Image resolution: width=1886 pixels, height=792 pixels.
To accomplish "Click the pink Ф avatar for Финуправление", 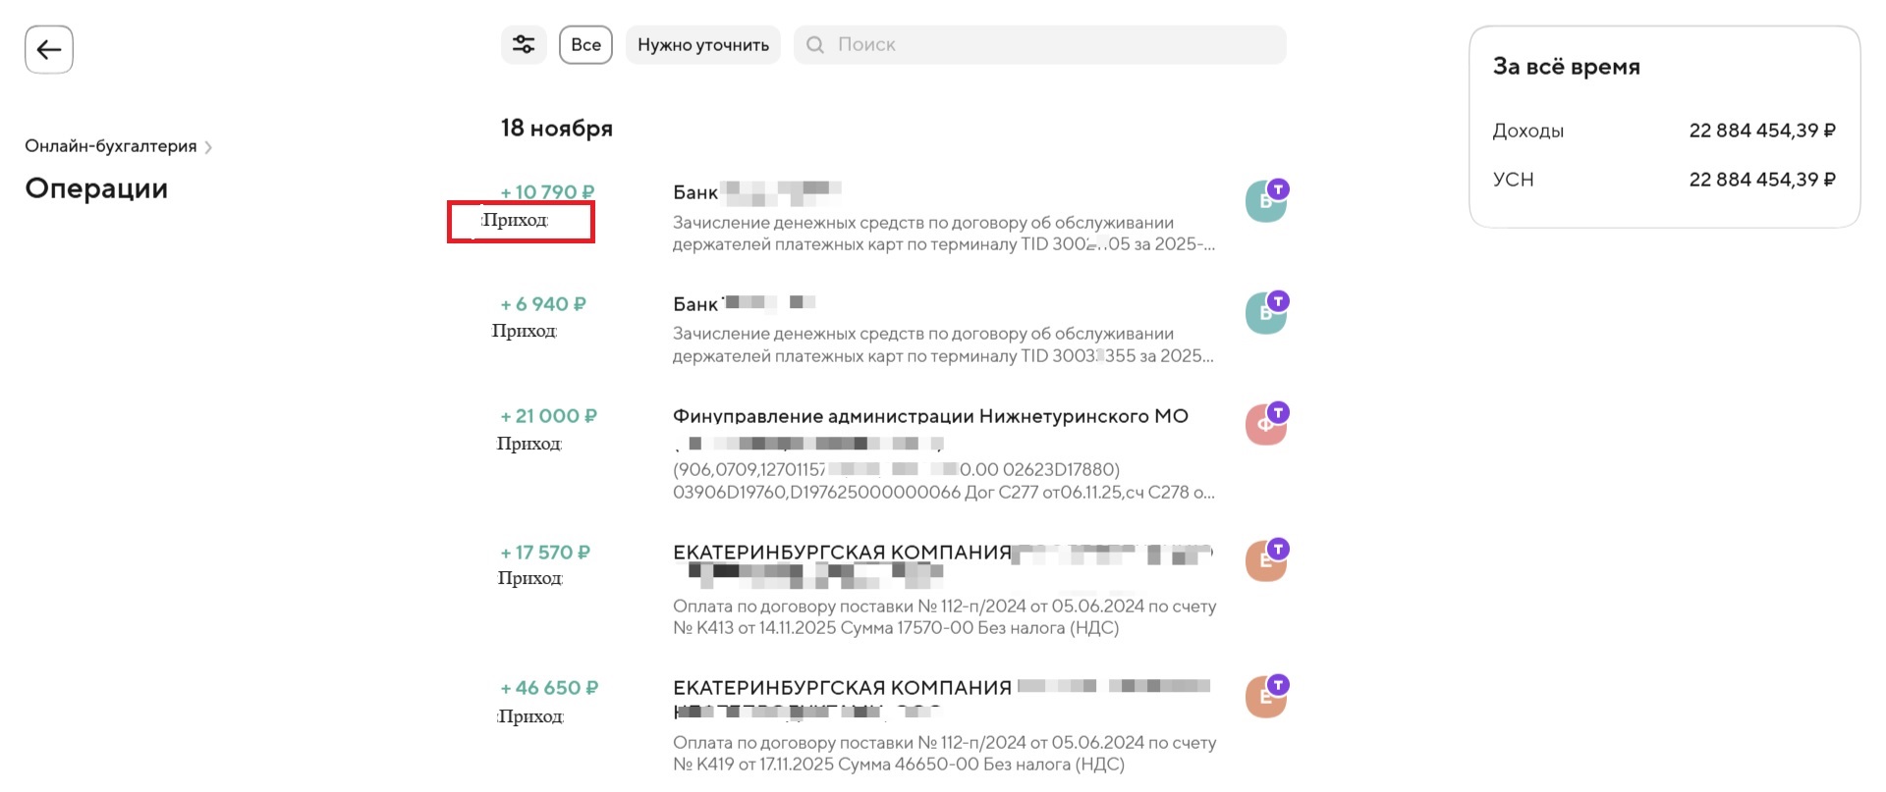I will 1265,426.
